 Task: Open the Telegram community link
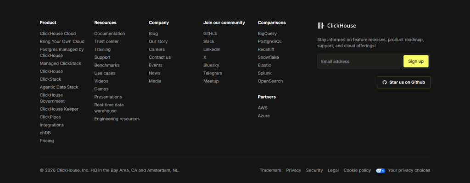pos(213,73)
